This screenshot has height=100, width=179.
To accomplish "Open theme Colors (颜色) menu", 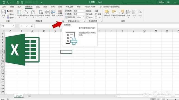I will 11,11.
